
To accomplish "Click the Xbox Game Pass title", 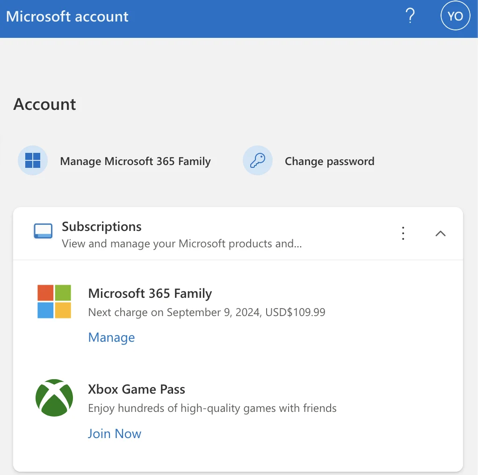I will [137, 389].
